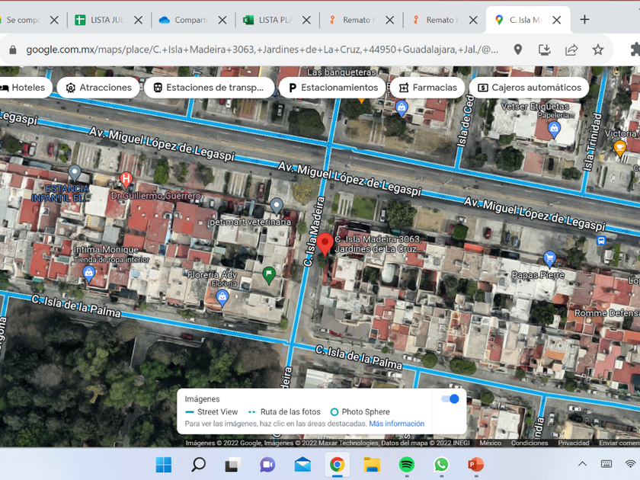Filter map by Estacionamientos
This screenshot has width=640, height=480.
(x=333, y=88)
